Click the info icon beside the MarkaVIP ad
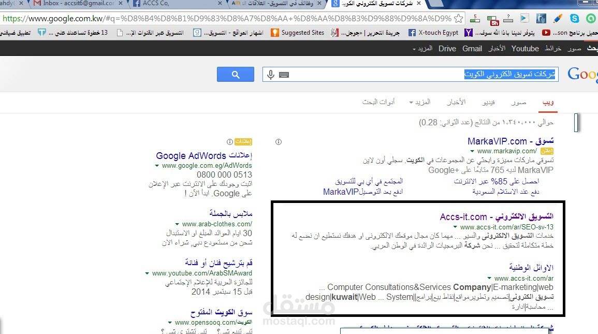 279,142
